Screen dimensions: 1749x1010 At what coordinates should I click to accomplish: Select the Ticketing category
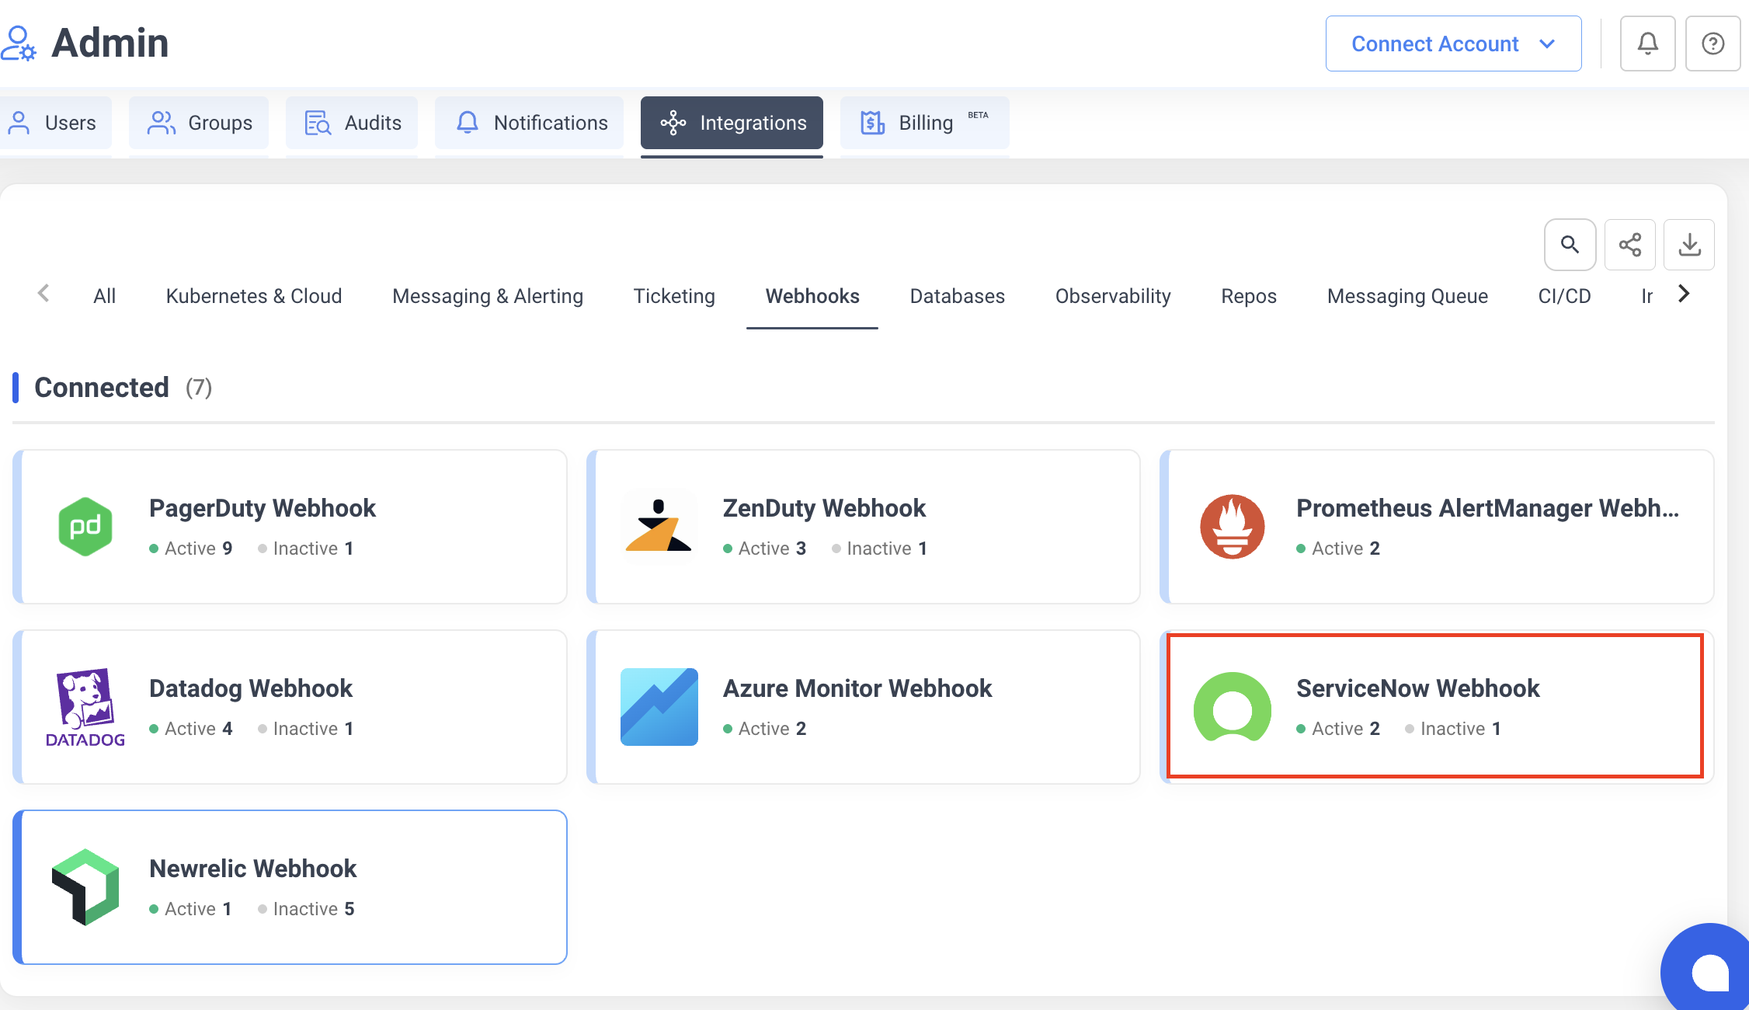pyautogui.click(x=674, y=296)
